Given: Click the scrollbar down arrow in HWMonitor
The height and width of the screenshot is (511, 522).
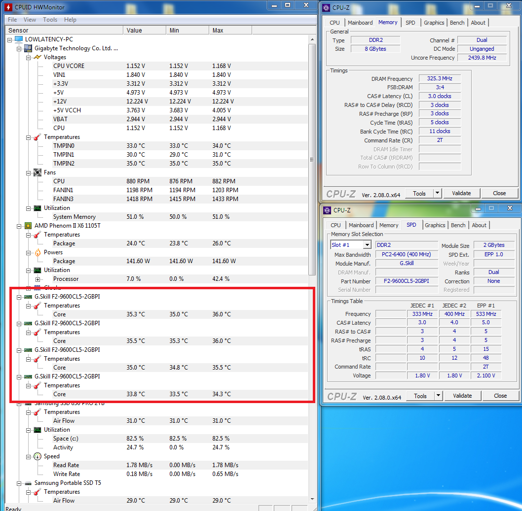Looking at the screenshot, I should pos(312,499).
